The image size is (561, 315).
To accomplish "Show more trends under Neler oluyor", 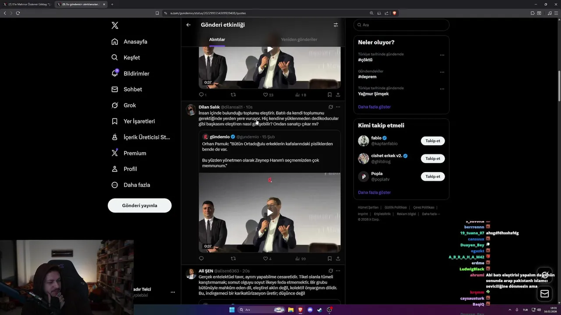I will click(374, 107).
